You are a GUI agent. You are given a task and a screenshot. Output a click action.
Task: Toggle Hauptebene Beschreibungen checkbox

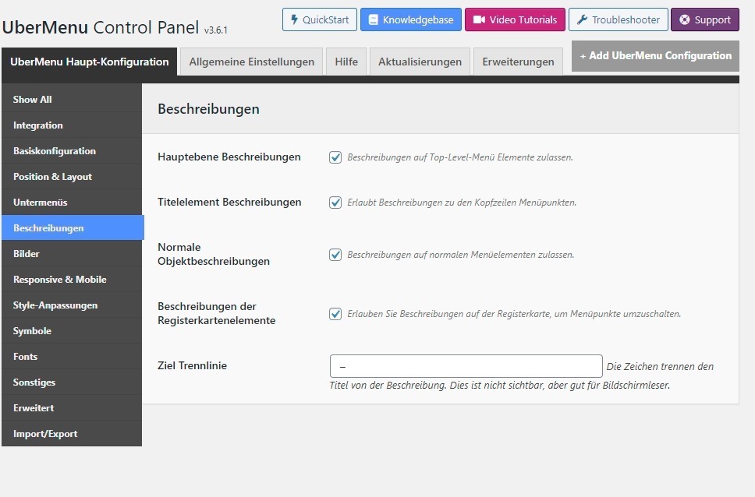[x=335, y=157]
